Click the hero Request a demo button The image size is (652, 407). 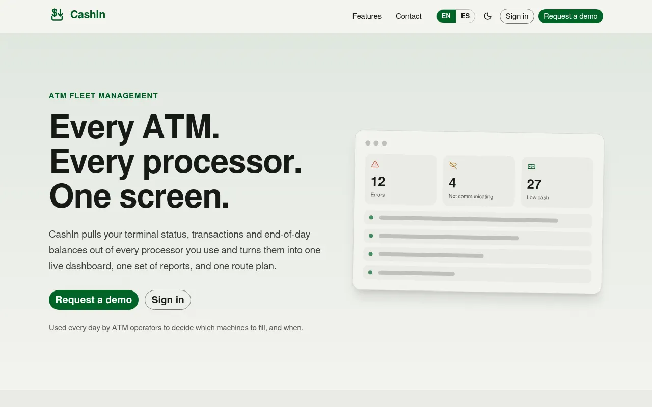[94, 300]
